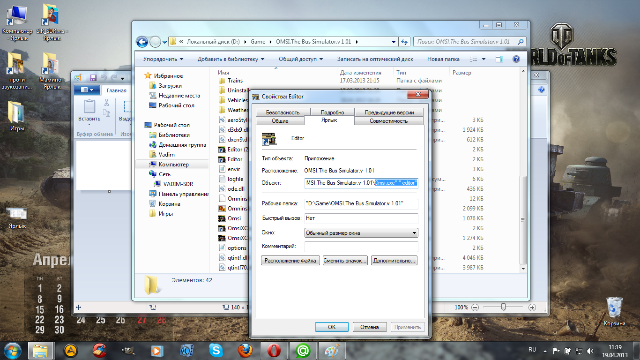The image size is (640, 360).
Task: Open the Упорядочить dropdown menu
Action: [x=163, y=59]
